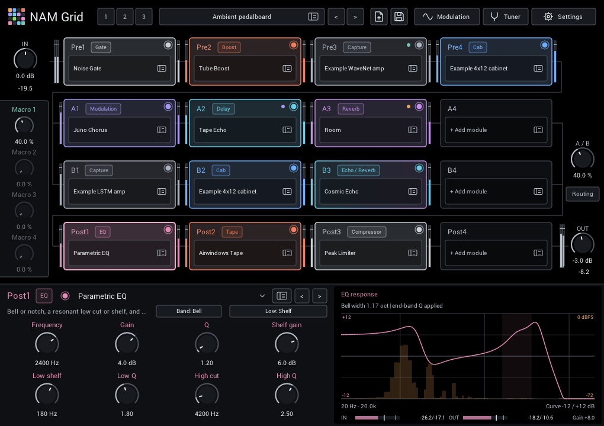Open browser icon for Juno Chorus
604x426 pixels.
coord(162,130)
